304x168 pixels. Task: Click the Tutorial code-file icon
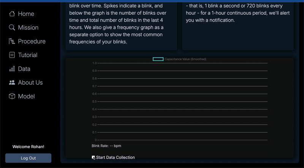click(x=12, y=55)
